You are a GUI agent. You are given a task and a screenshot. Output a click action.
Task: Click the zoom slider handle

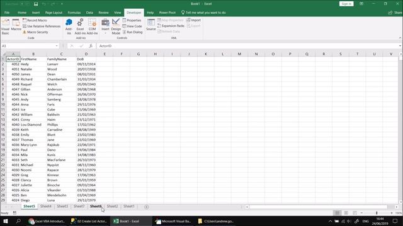pos(377,213)
